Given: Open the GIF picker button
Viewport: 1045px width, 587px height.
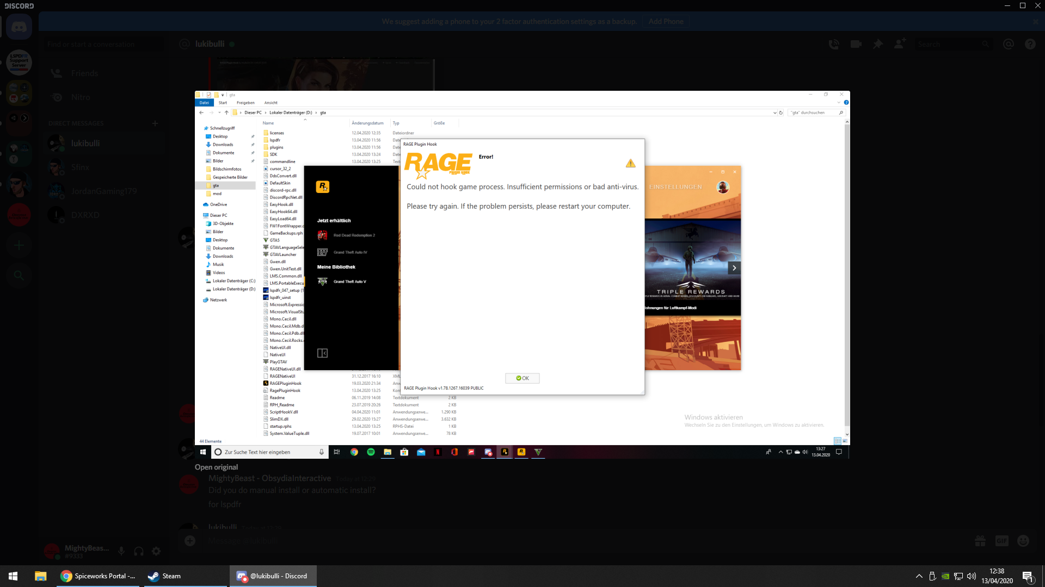Looking at the screenshot, I should pyautogui.click(x=1001, y=541).
